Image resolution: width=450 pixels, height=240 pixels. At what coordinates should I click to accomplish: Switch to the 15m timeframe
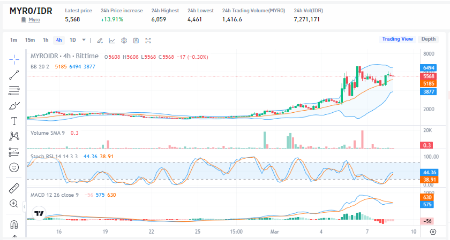tap(30, 40)
